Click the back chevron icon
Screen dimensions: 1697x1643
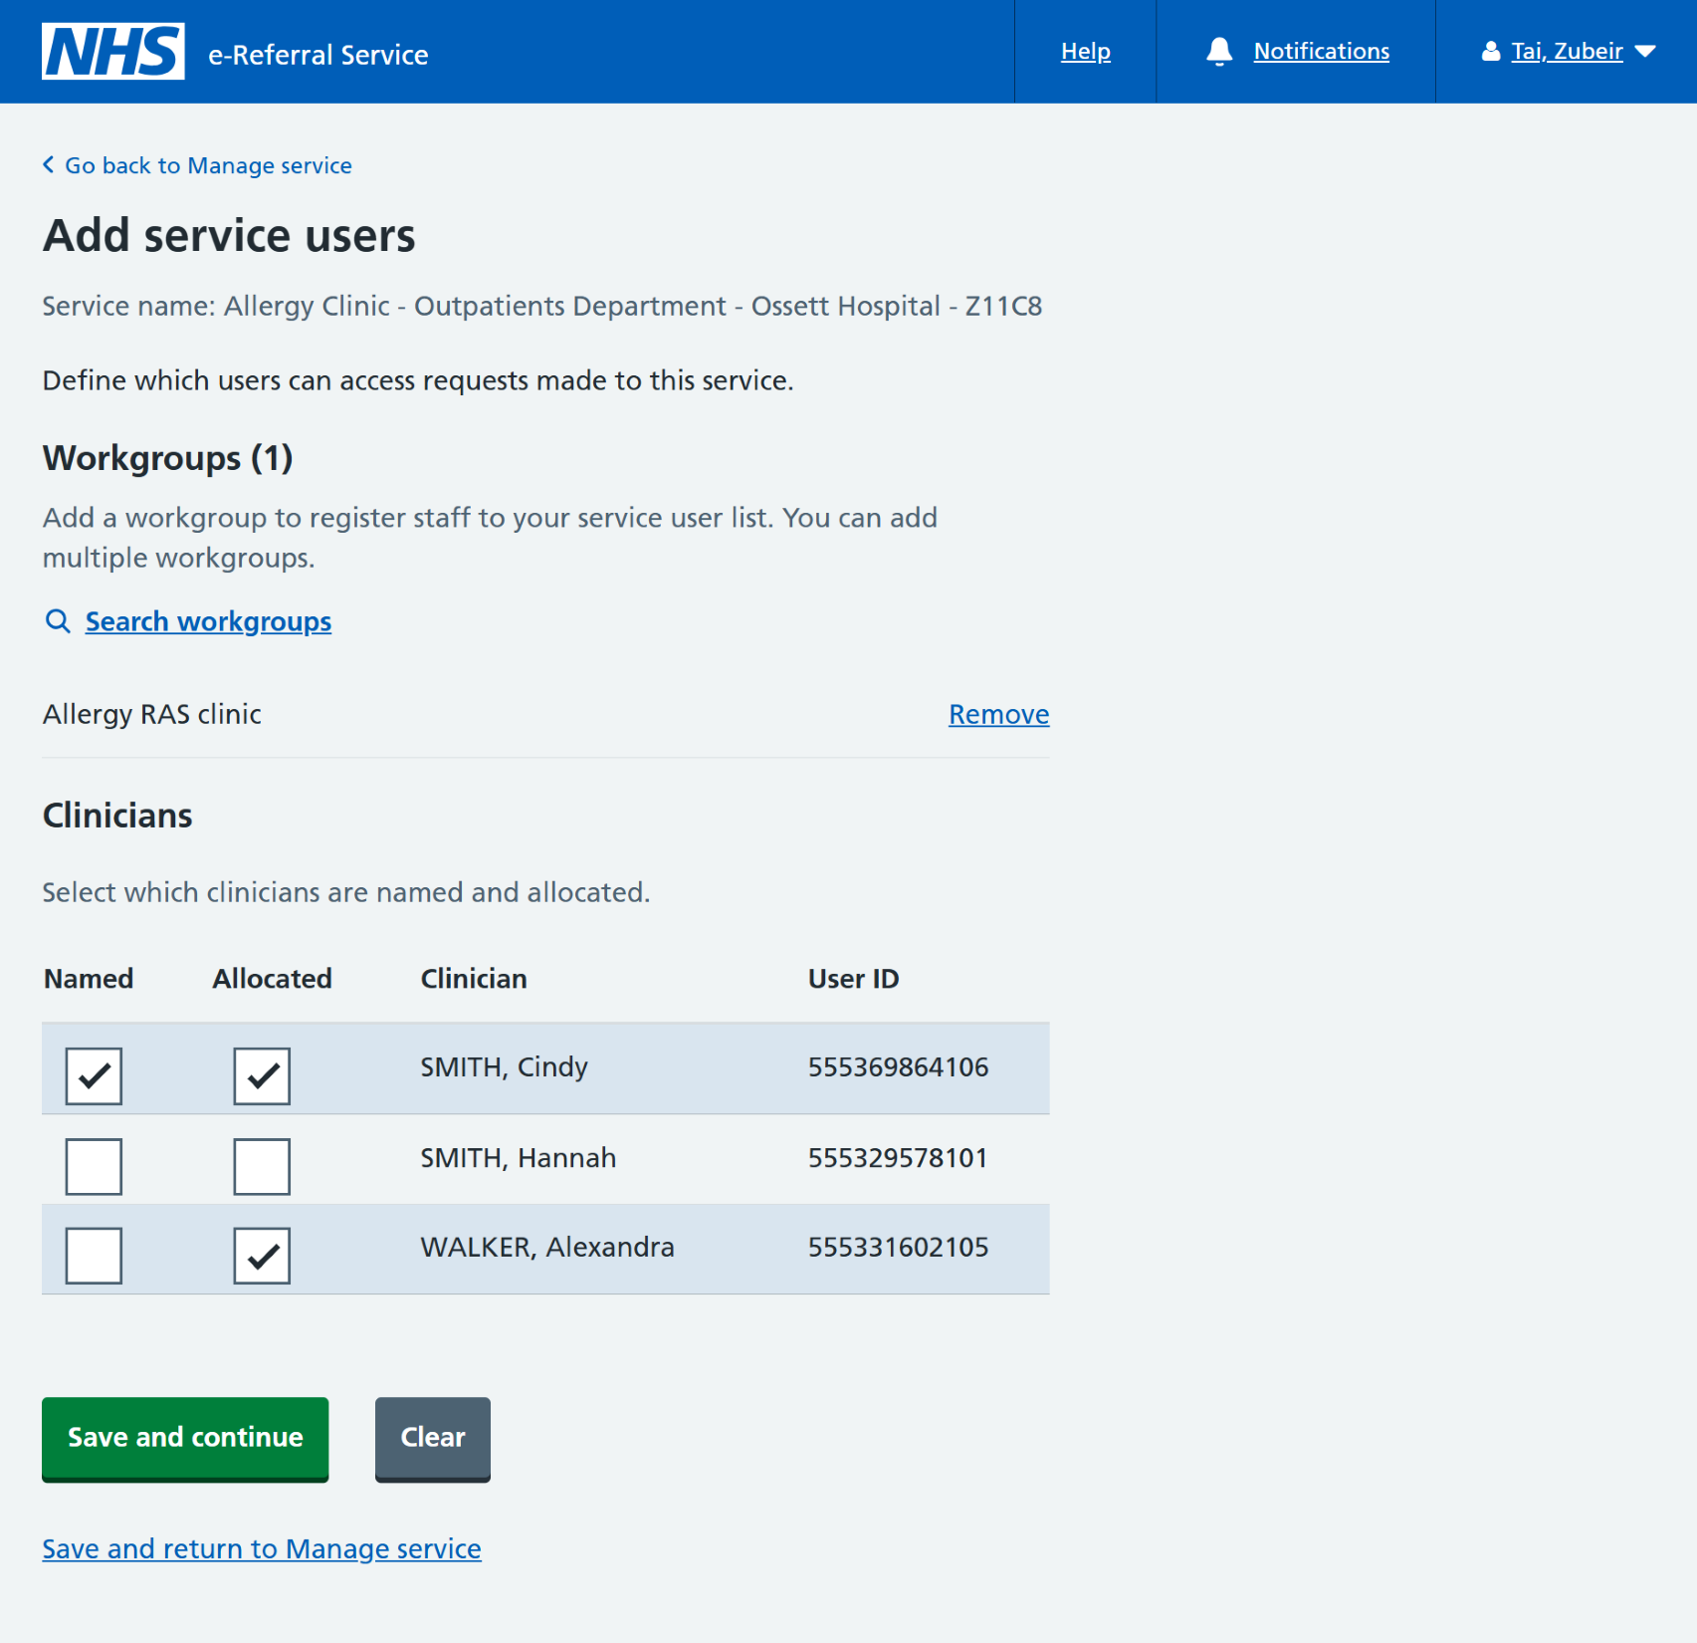pos(48,164)
